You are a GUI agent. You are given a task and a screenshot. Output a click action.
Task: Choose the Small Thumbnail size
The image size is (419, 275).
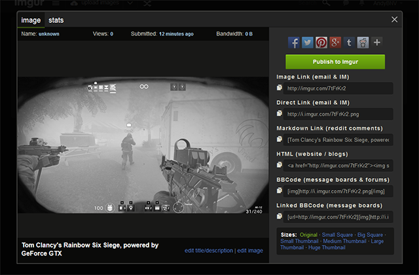pyautogui.click(x=299, y=241)
